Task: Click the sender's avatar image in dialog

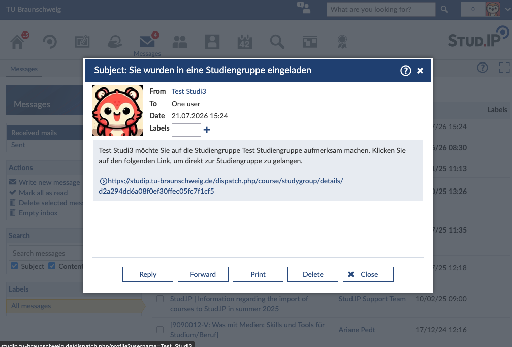Action: tap(117, 111)
